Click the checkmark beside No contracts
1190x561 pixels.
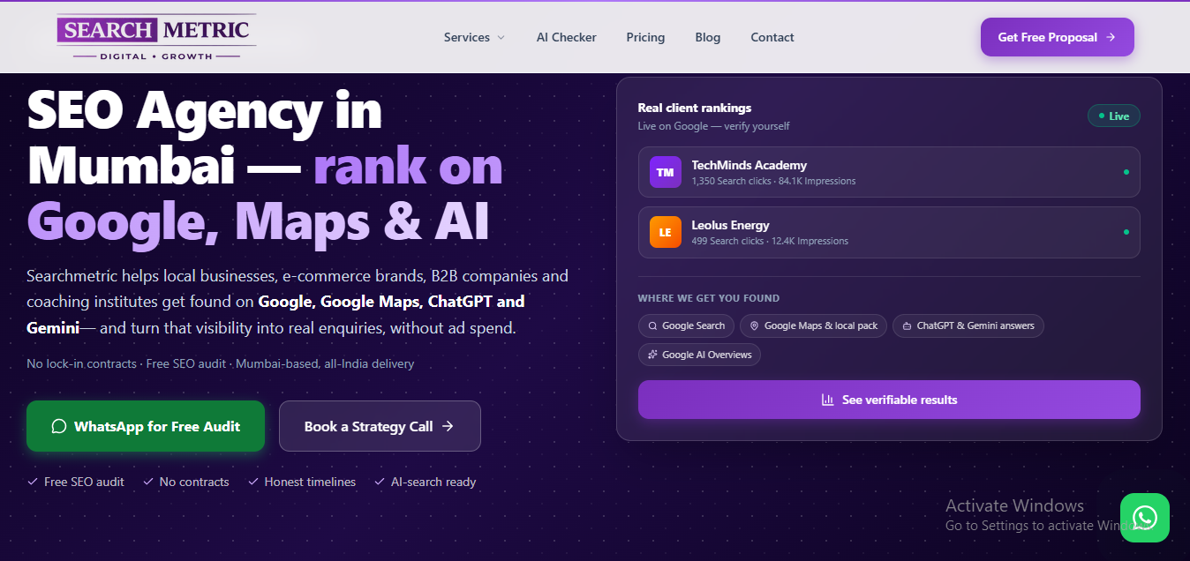point(147,482)
